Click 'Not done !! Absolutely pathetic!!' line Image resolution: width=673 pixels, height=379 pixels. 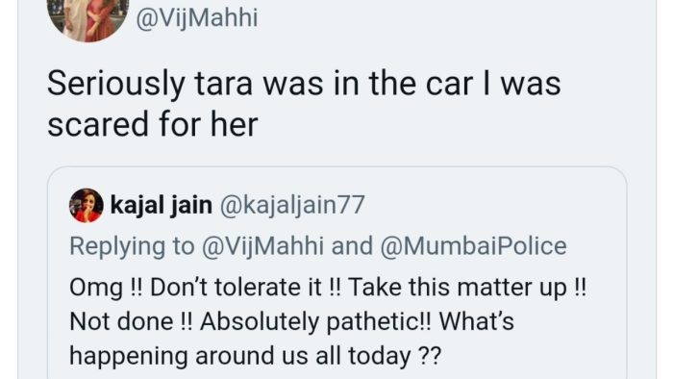(291, 321)
